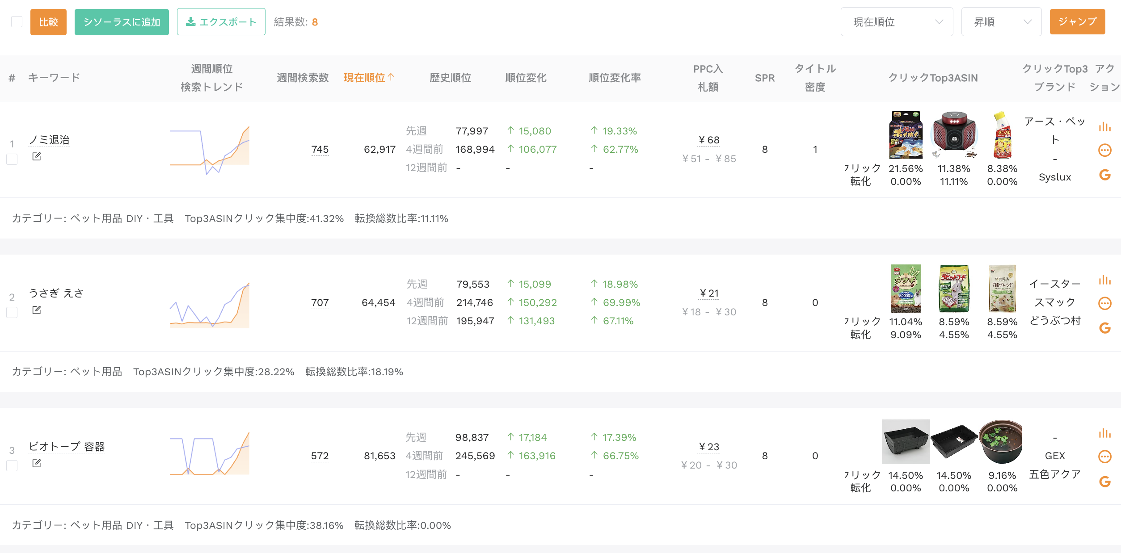Open the うさぎ えさ keyword link
The width and height of the screenshot is (1121, 553).
(56, 293)
